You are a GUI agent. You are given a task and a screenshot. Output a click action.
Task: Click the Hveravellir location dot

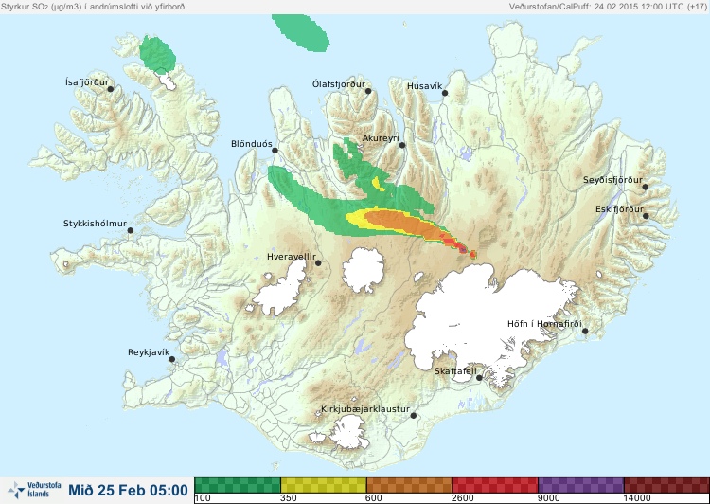(318, 262)
